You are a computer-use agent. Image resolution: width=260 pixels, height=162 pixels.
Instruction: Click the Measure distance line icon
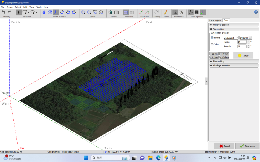(141, 12)
